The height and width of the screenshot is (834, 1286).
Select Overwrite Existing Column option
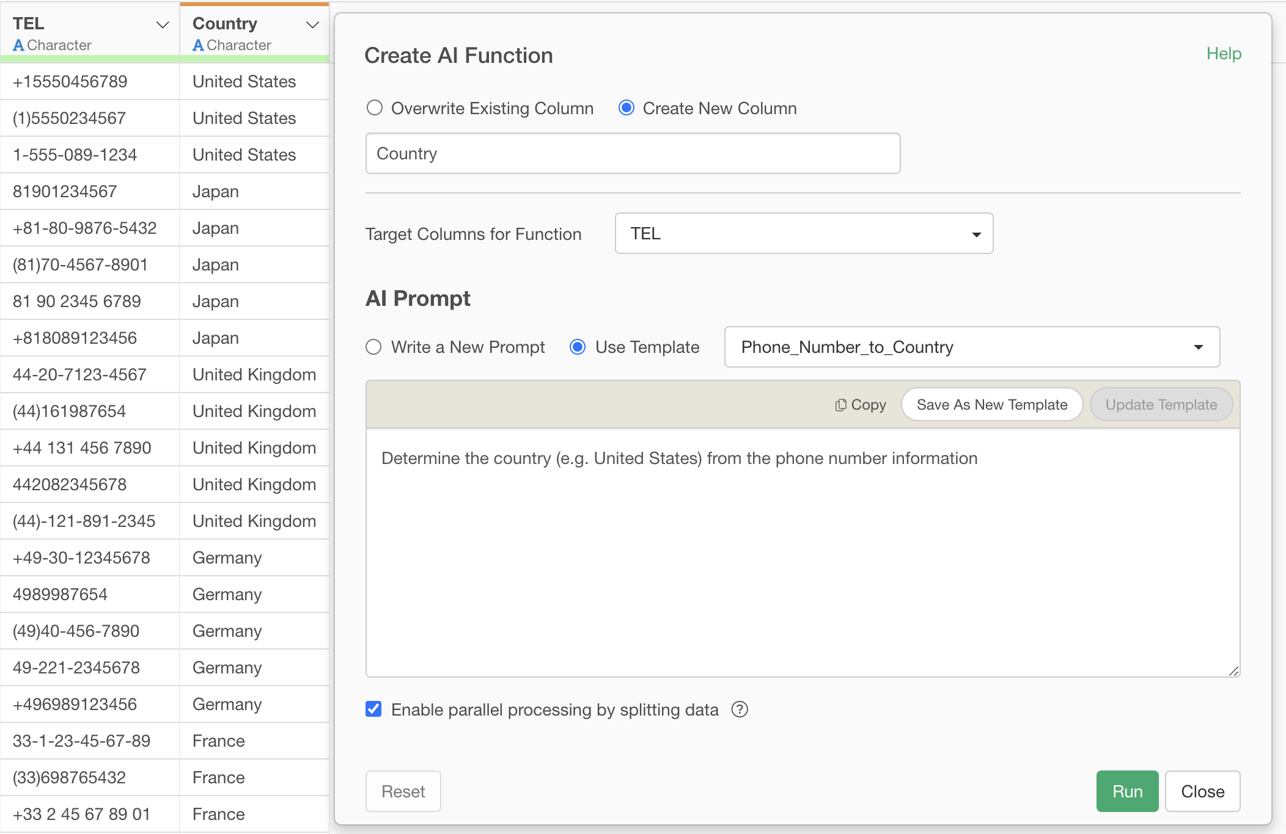pyautogui.click(x=375, y=108)
